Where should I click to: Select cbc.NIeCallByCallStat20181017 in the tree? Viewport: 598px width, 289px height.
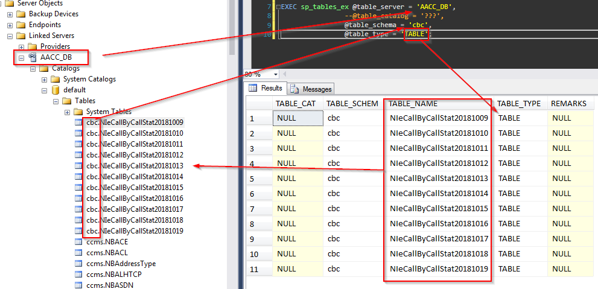coord(135,209)
